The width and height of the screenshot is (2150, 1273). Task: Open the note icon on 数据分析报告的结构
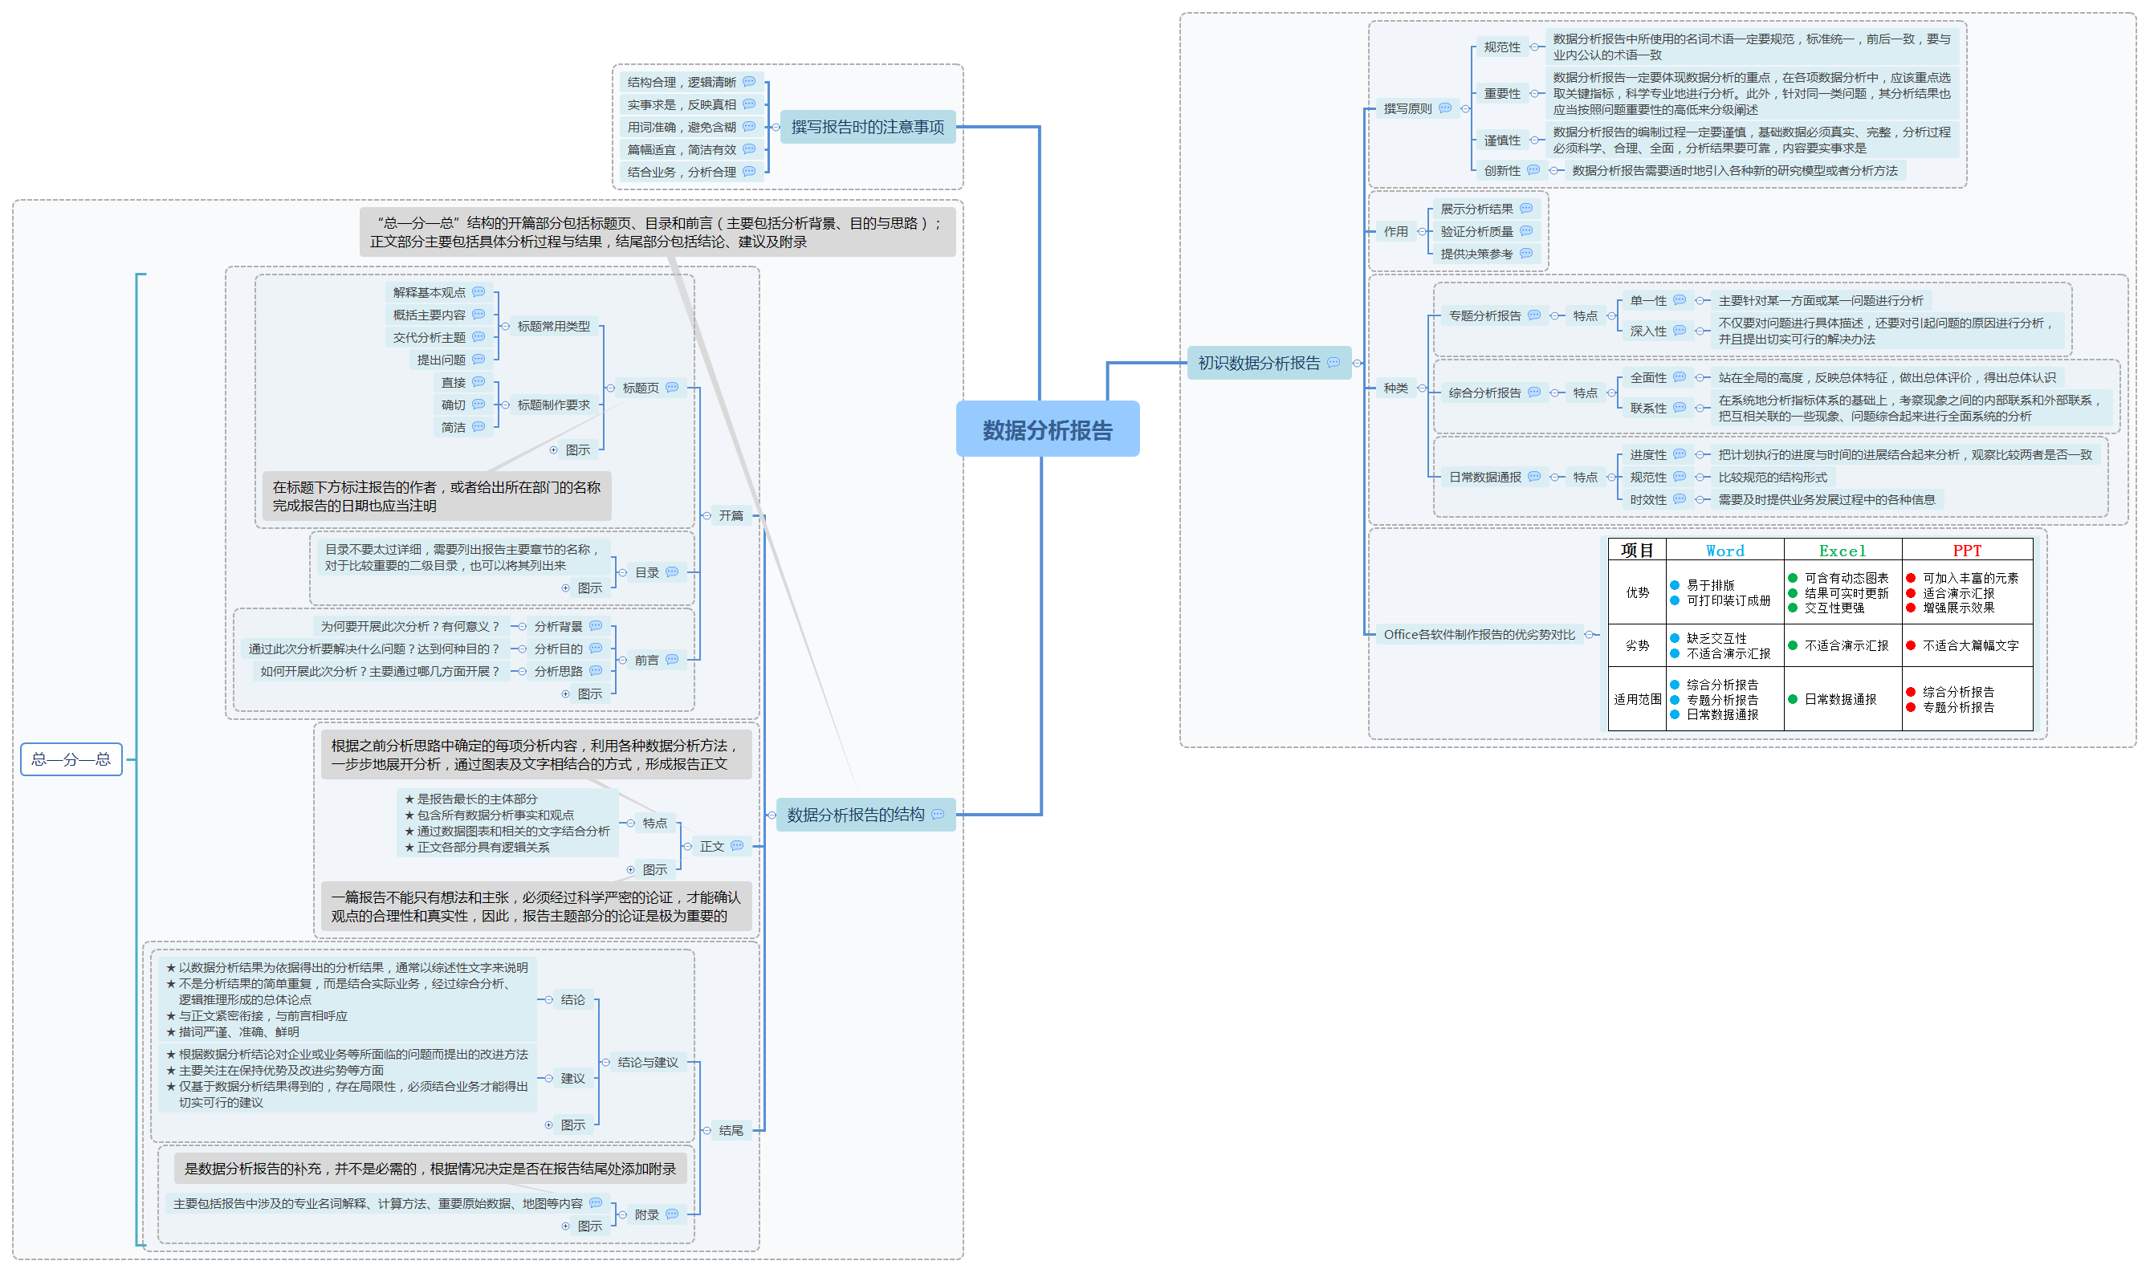(938, 815)
